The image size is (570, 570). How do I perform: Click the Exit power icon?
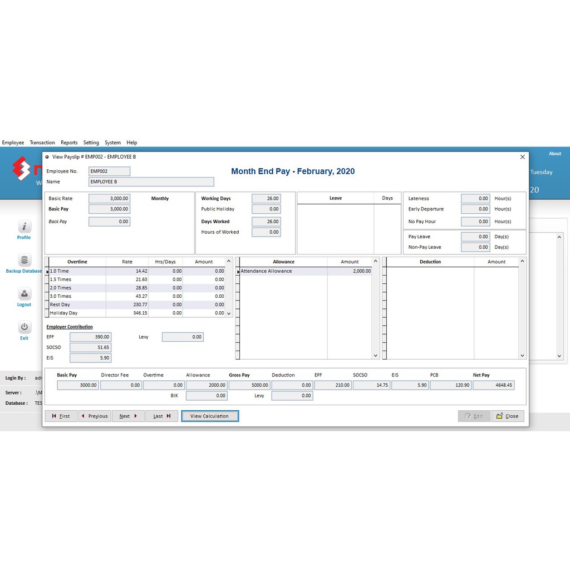tap(24, 327)
